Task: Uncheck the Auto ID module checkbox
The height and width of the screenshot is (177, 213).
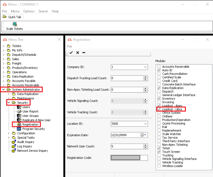Action: 159,70
